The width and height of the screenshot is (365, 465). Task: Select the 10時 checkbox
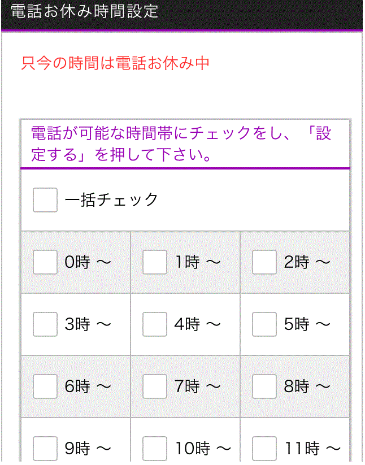click(155, 449)
